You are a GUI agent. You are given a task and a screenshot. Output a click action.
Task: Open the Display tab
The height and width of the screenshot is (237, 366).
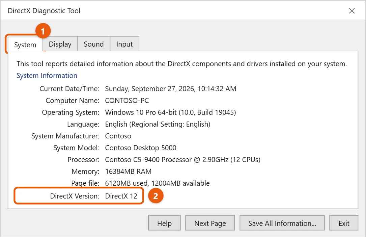coord(60,44)
